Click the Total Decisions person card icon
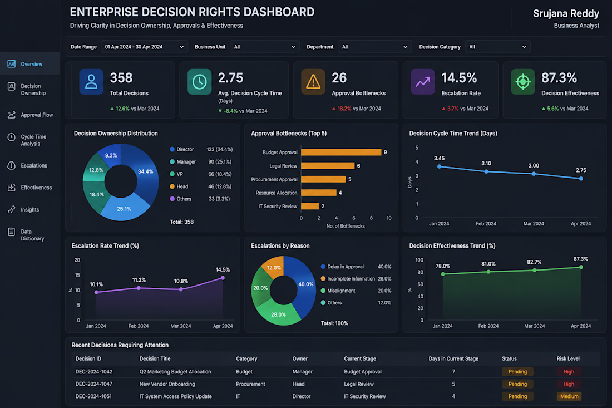The height and width of the screenshot is (408, 612). pyautogui.click(x=91, y=82)
